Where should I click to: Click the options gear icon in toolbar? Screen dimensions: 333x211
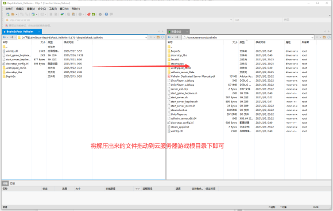click(100, 14)
